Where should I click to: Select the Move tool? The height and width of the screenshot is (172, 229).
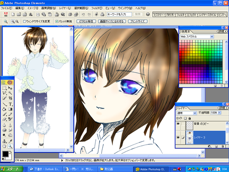[10, 88]
